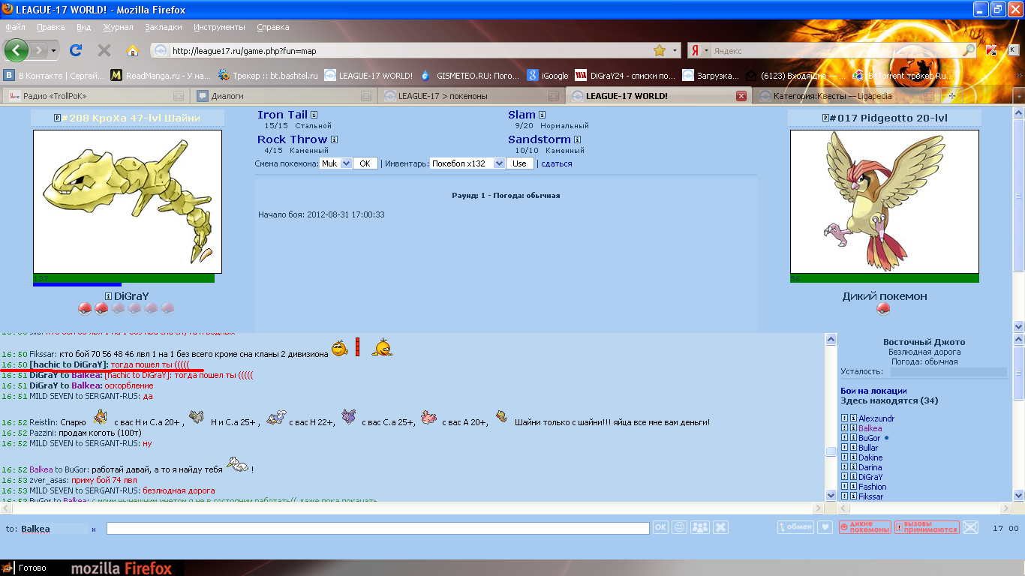The height and width of the screenshot is (576, 1025).
Task: Remove recipient Balkea with small x
Action: (94, 529)
